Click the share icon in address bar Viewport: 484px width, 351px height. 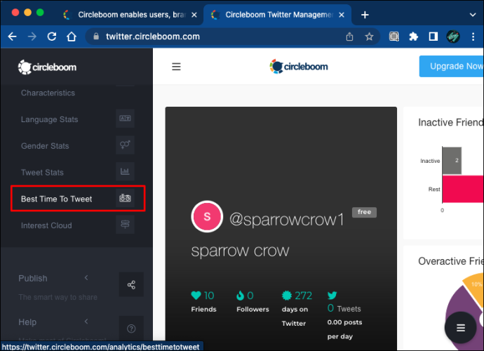point(349,37)
